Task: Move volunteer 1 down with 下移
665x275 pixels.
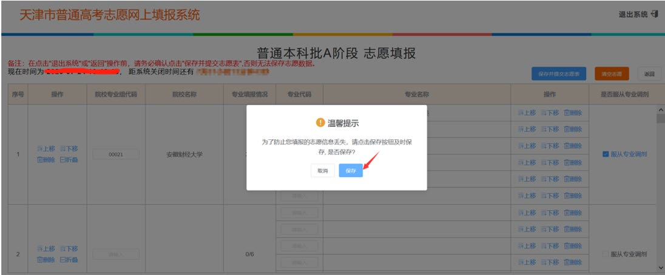Action: coord(69,149)
